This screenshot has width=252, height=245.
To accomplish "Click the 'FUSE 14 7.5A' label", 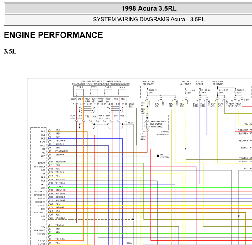I will (x=206, y=91).
